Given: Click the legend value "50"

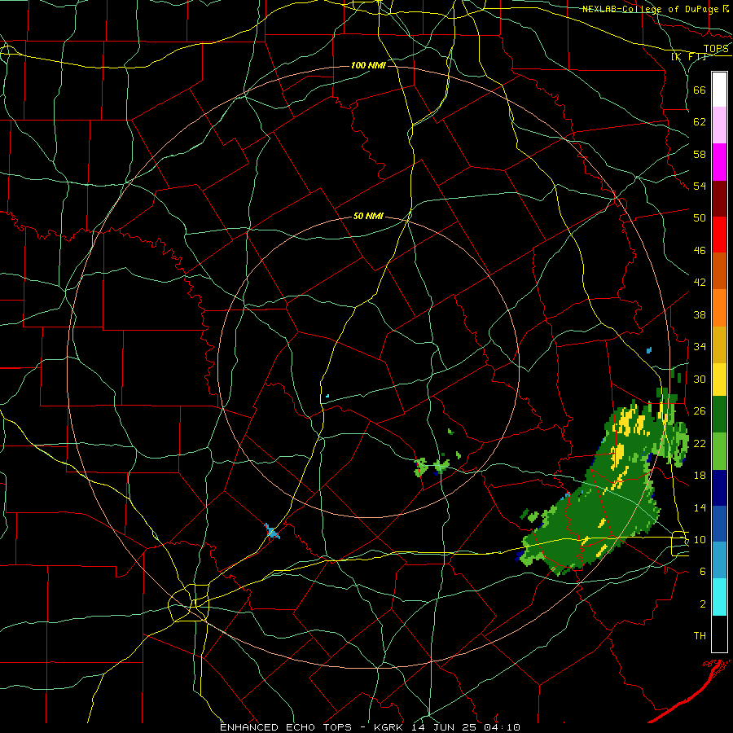Looking at the screenshot, I should (x=700, y=217).
